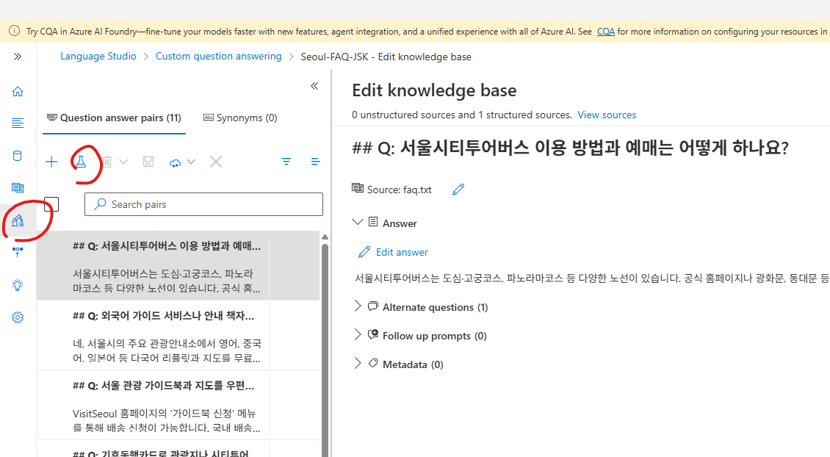
Task: Go to Language Studio breadcrumb
Action: (x=98, y=56)
